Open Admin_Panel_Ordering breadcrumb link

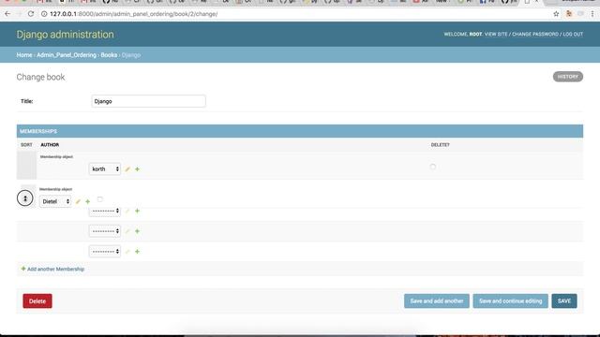click(67, 55)
